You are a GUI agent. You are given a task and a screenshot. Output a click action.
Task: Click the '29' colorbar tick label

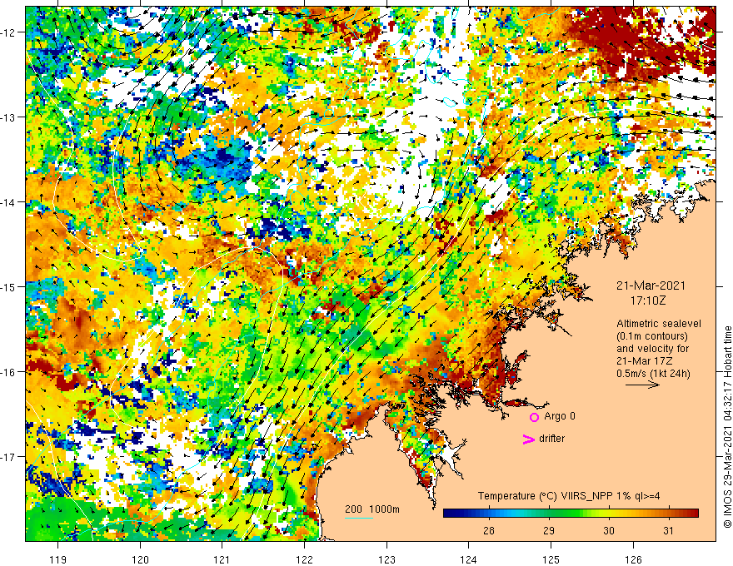point(549,530)
